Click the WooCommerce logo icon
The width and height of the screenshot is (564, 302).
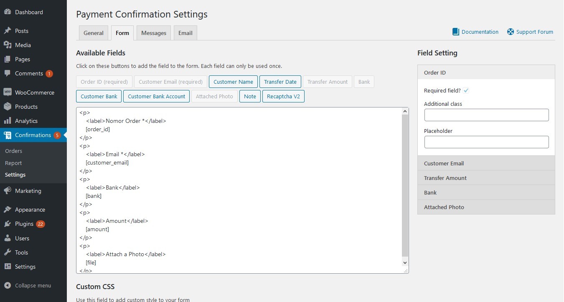(8, 92)
